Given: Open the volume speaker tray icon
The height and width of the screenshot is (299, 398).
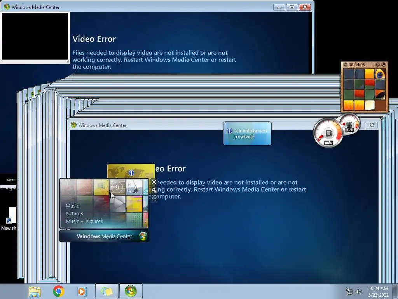Looking at the screenshot, I should pyautogui.click(x=359, y=292).
